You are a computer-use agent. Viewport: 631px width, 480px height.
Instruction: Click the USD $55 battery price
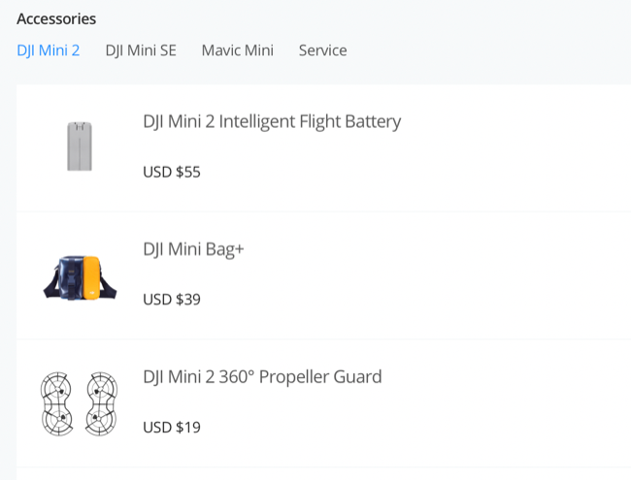pyautogui.click(x=172, y=173)
